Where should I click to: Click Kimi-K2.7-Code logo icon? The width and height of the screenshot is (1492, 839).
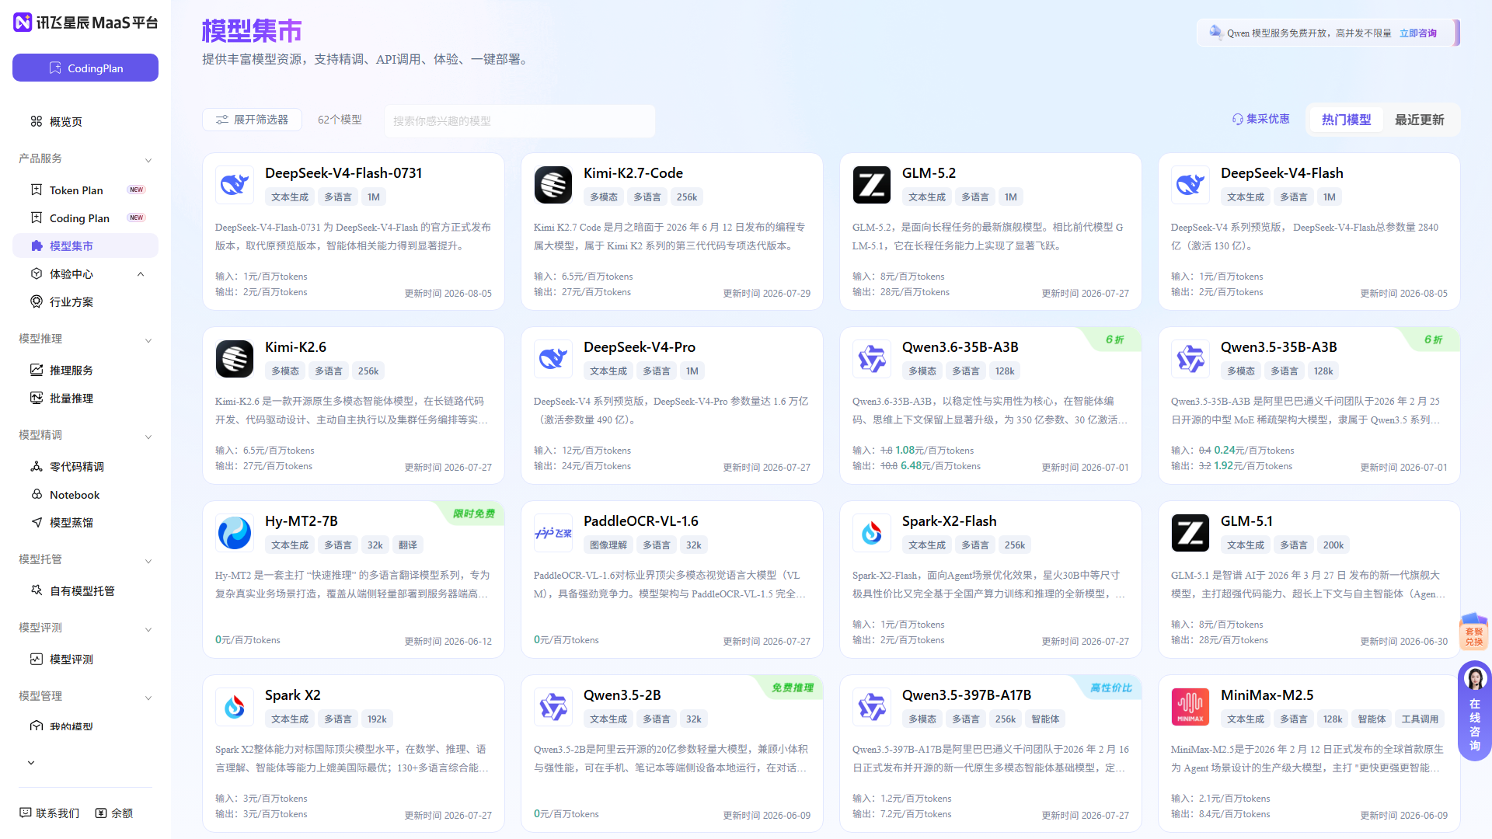[553, 185]
